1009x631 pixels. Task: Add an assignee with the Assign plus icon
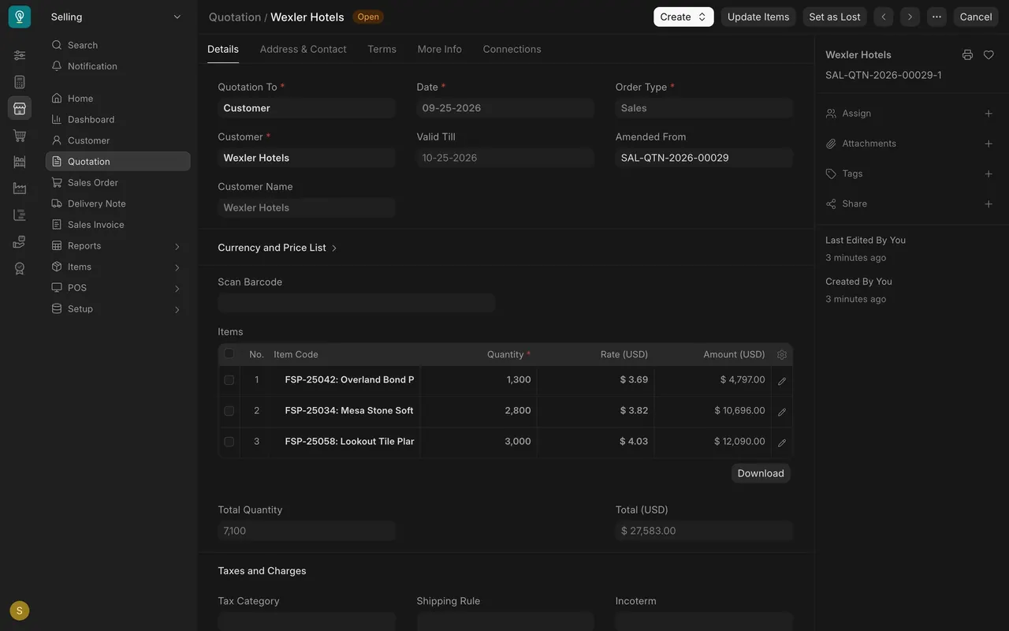(x=989, y=114)
